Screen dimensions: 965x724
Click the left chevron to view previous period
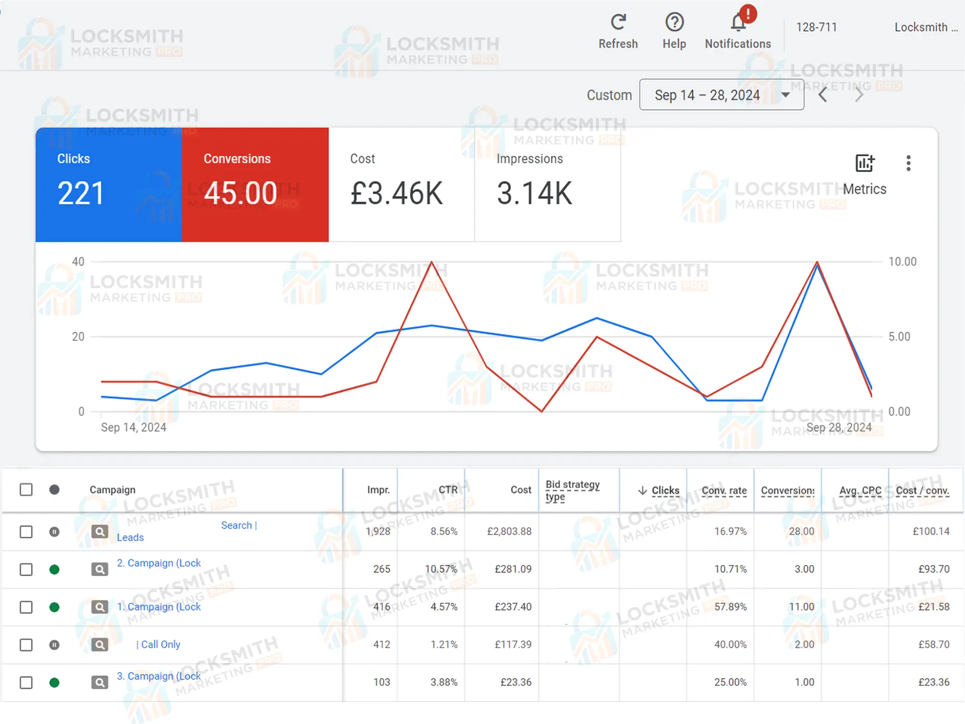(823, 95)
